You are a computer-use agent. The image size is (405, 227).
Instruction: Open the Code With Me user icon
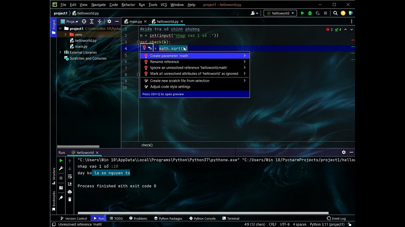click(254, 13)
